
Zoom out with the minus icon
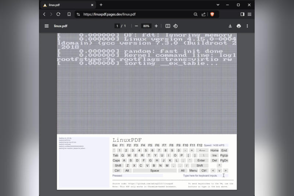click(136, 26)
